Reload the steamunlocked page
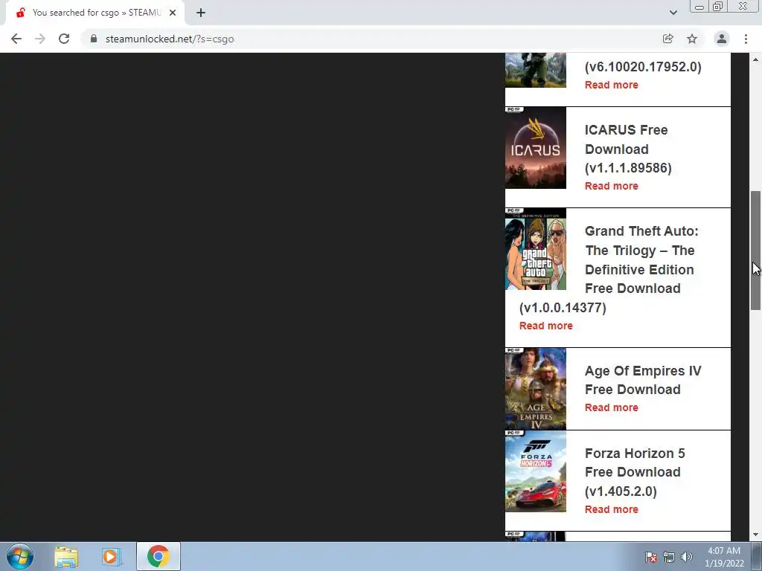The height and width of the screenshot is (571, 762). pos(64,39)
